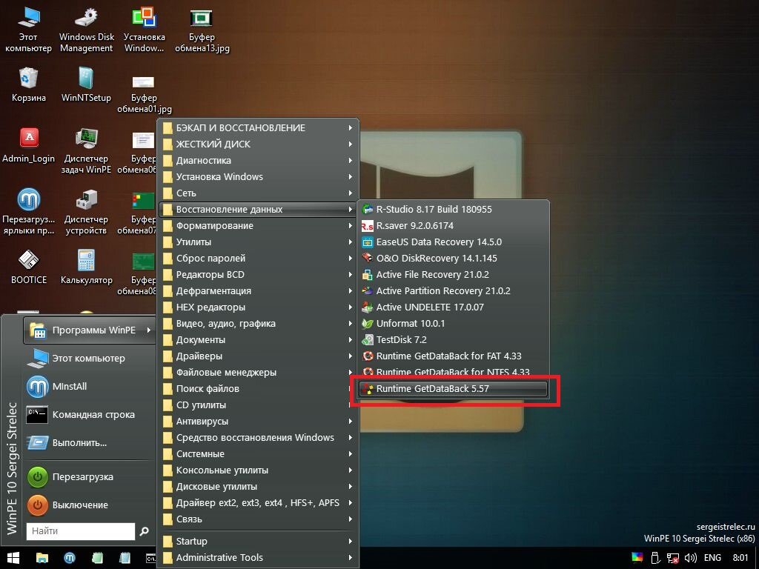This screenshot has width=759, height=569.
Task: Open Runtime GetDataBack for NTFS 4.33
Action: (x=453, y=372)
